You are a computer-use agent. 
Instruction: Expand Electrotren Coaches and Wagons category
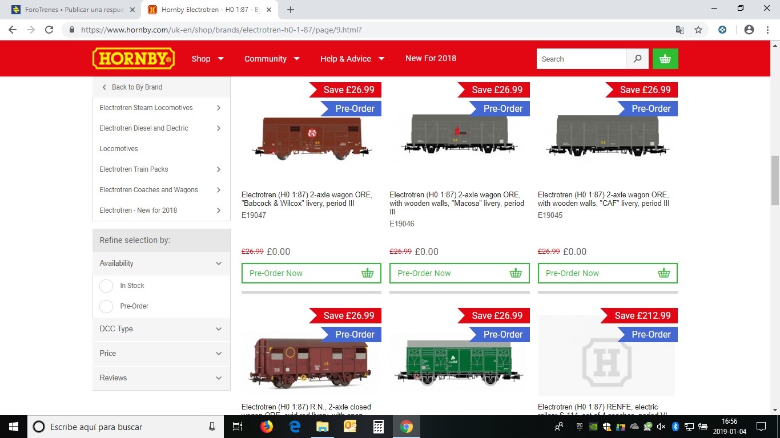(161, 190)
